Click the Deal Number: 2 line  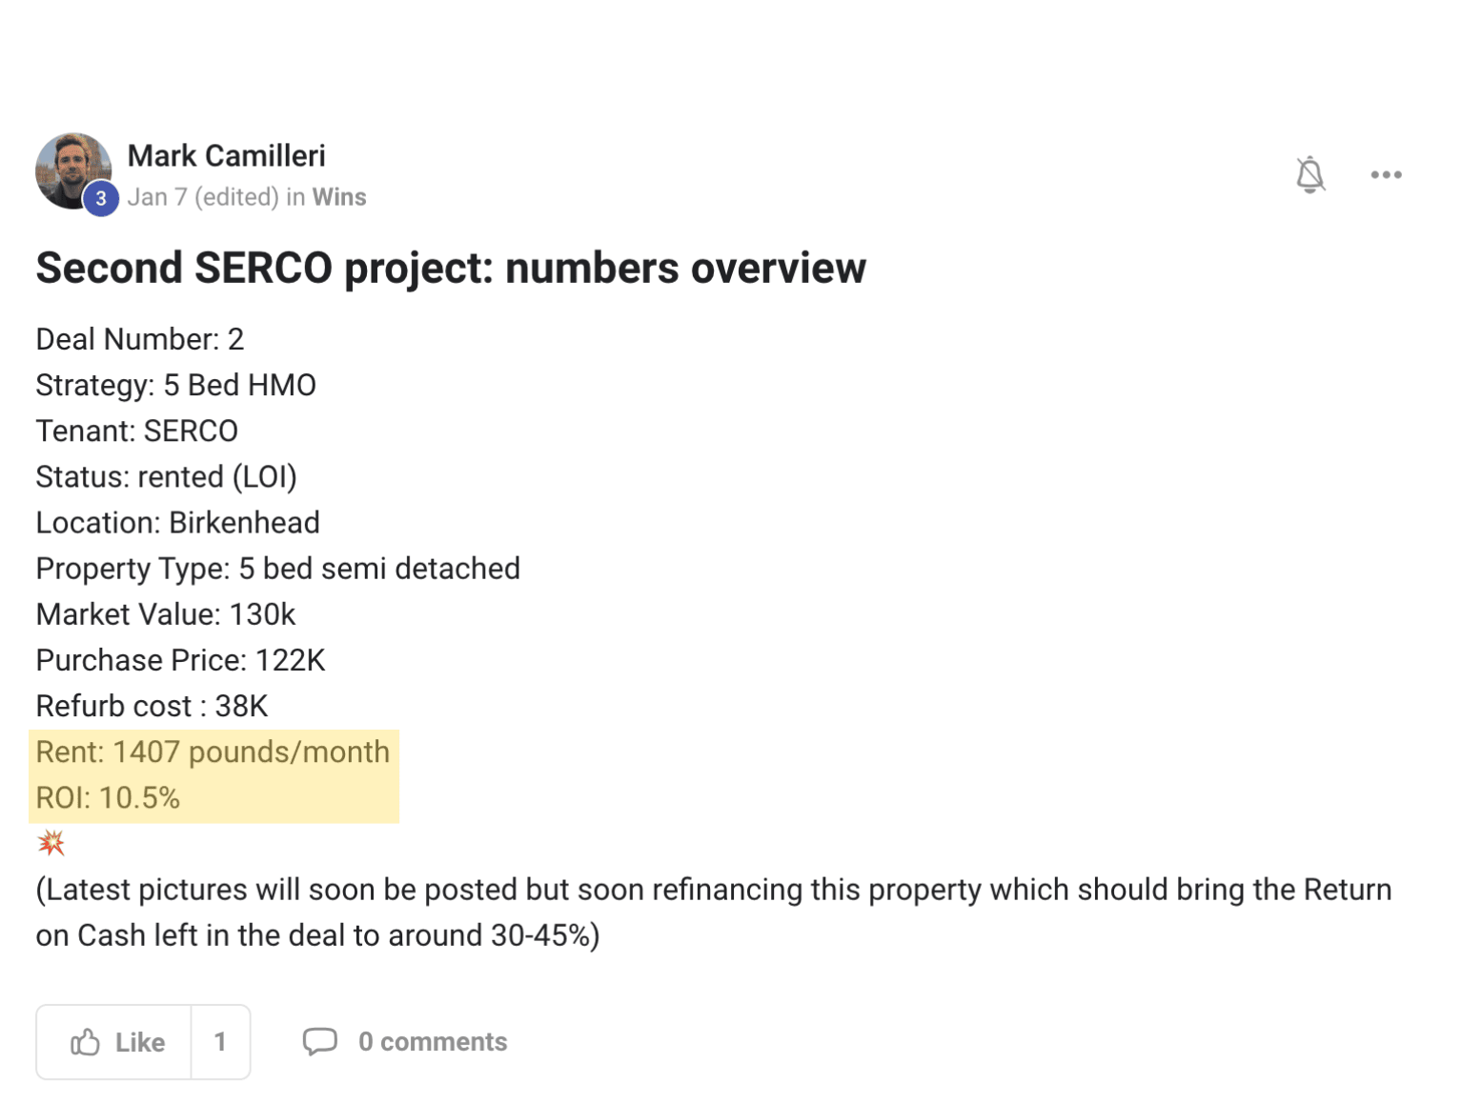[x=140, y=339]
